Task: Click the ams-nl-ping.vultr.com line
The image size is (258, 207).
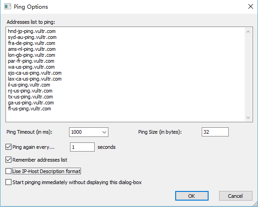Action: click(32, 49)
